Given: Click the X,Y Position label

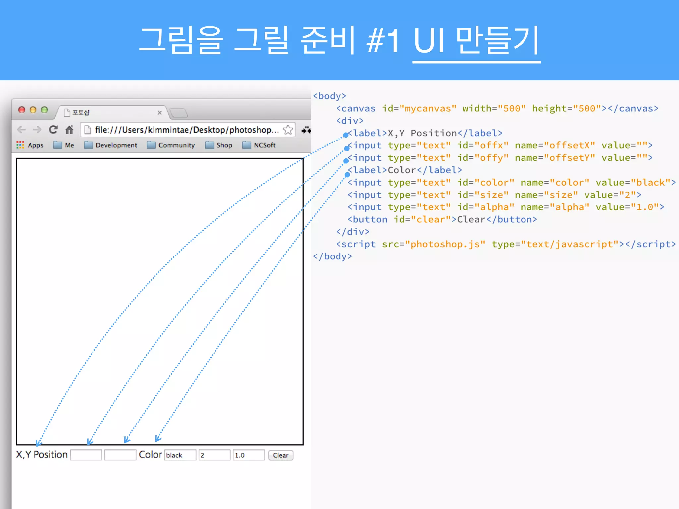Looking at the screenshot, I should tap(42, 455).
